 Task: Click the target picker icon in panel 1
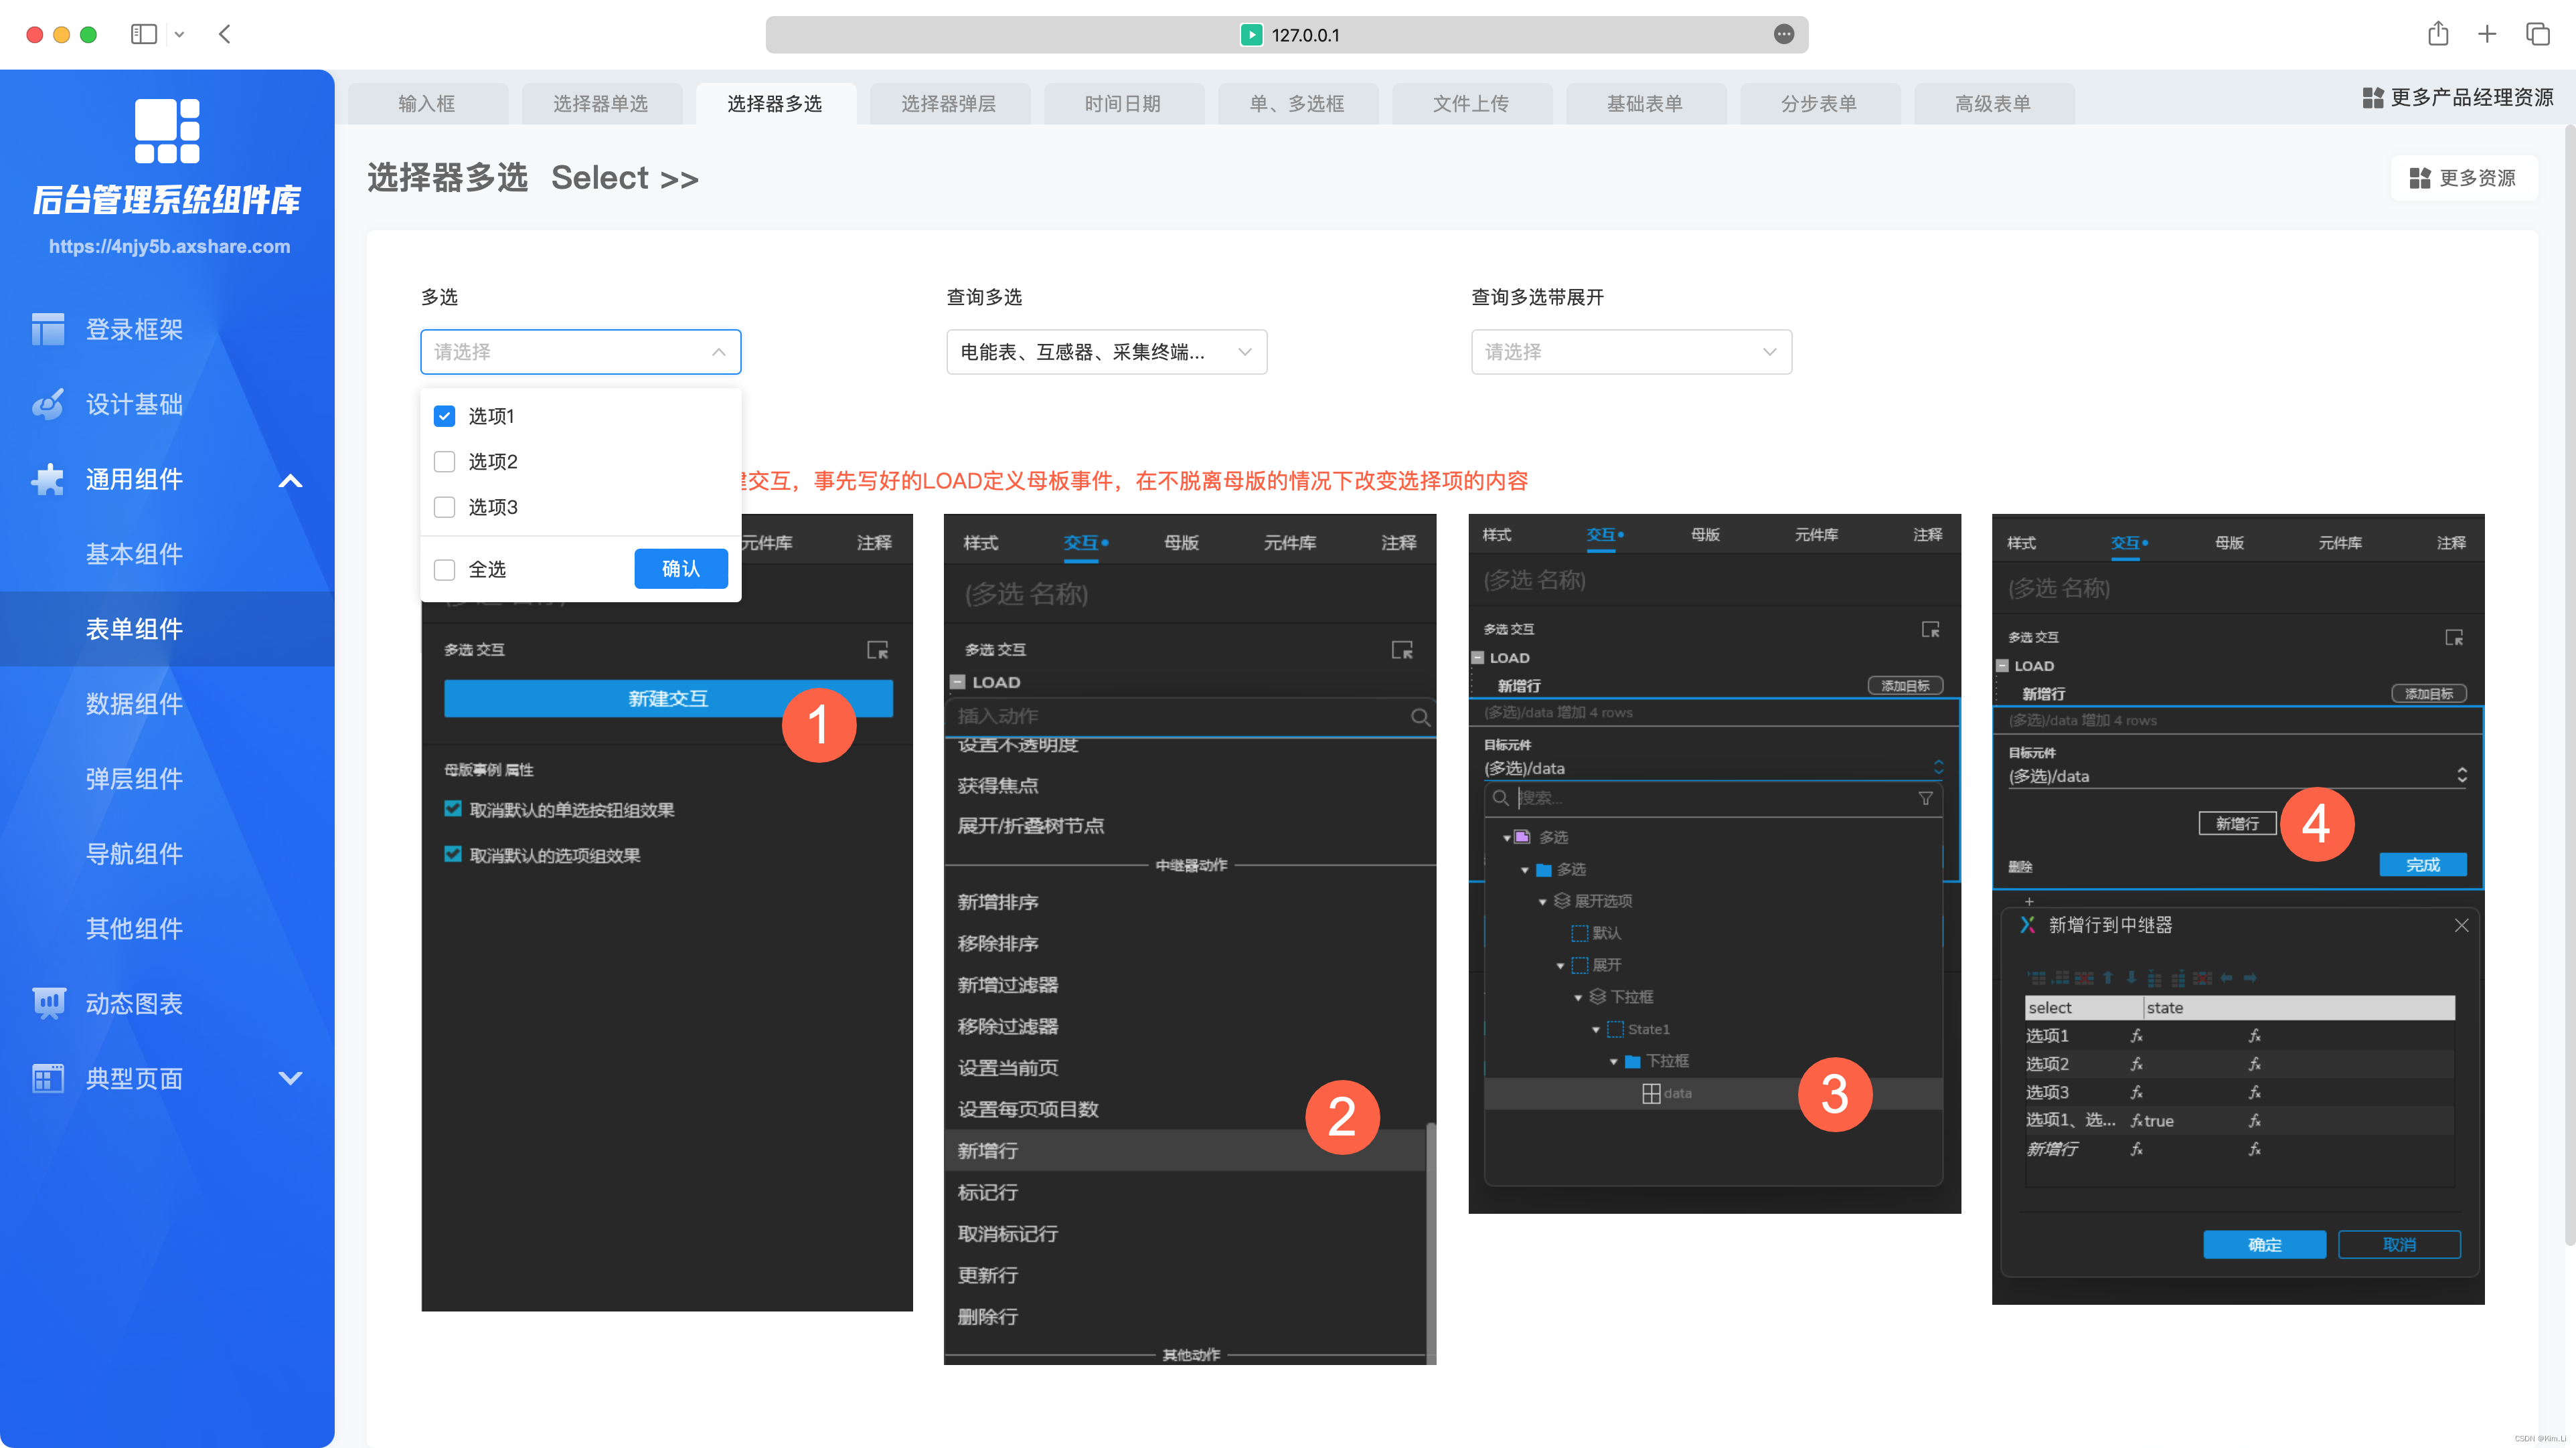[x=877, y=650]
